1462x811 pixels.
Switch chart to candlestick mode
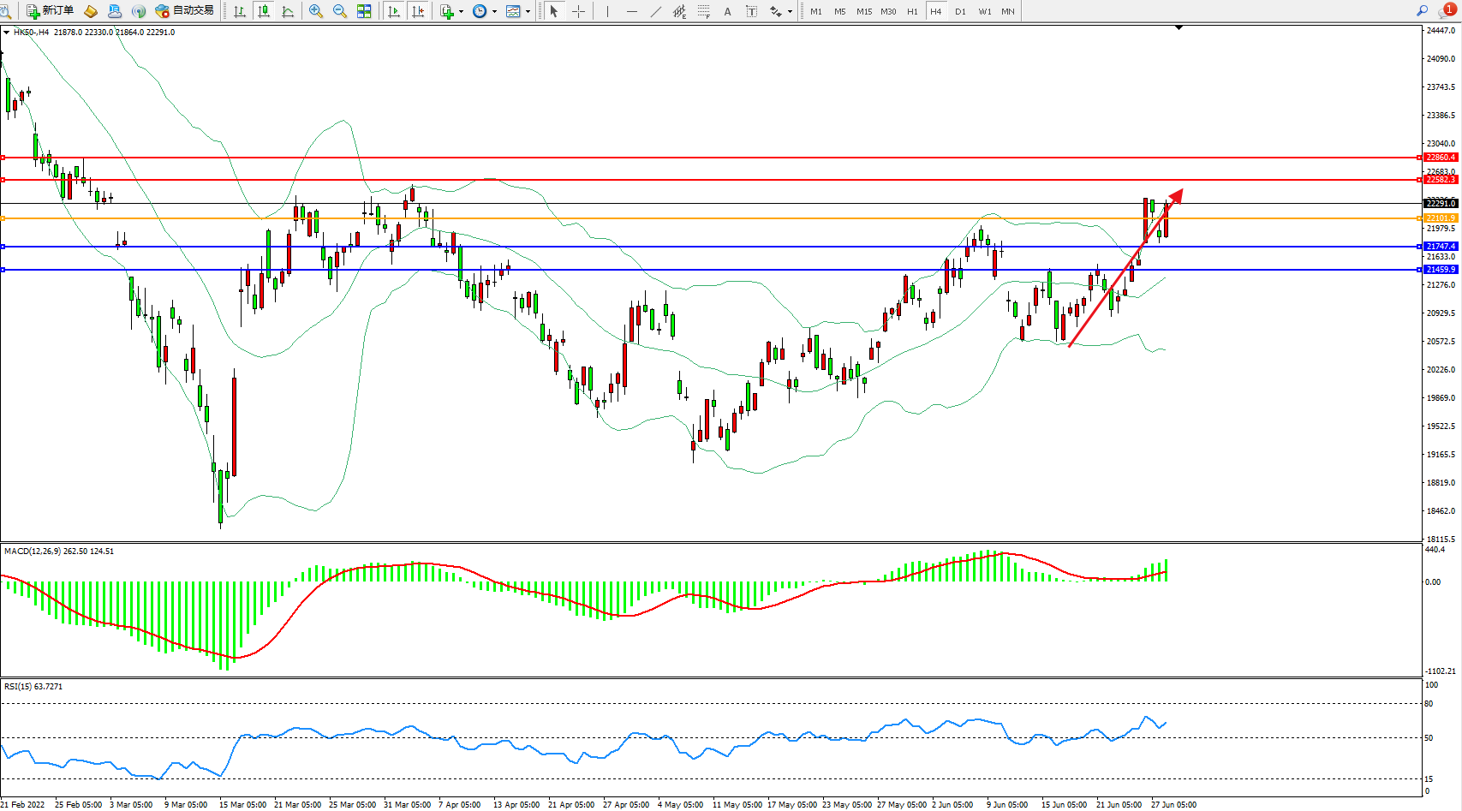point(264,11)
